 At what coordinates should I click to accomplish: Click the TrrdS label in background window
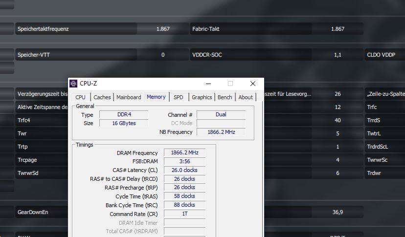(x=374, y=120)
